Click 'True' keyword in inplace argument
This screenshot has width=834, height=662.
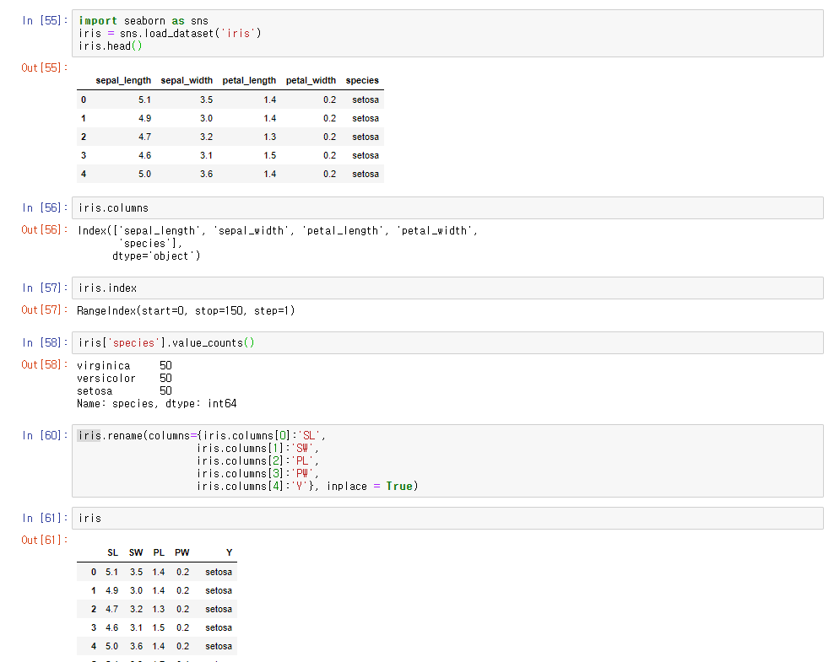tap(399, 486)
